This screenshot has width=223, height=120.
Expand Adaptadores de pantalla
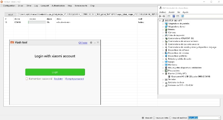click(163, 24)
